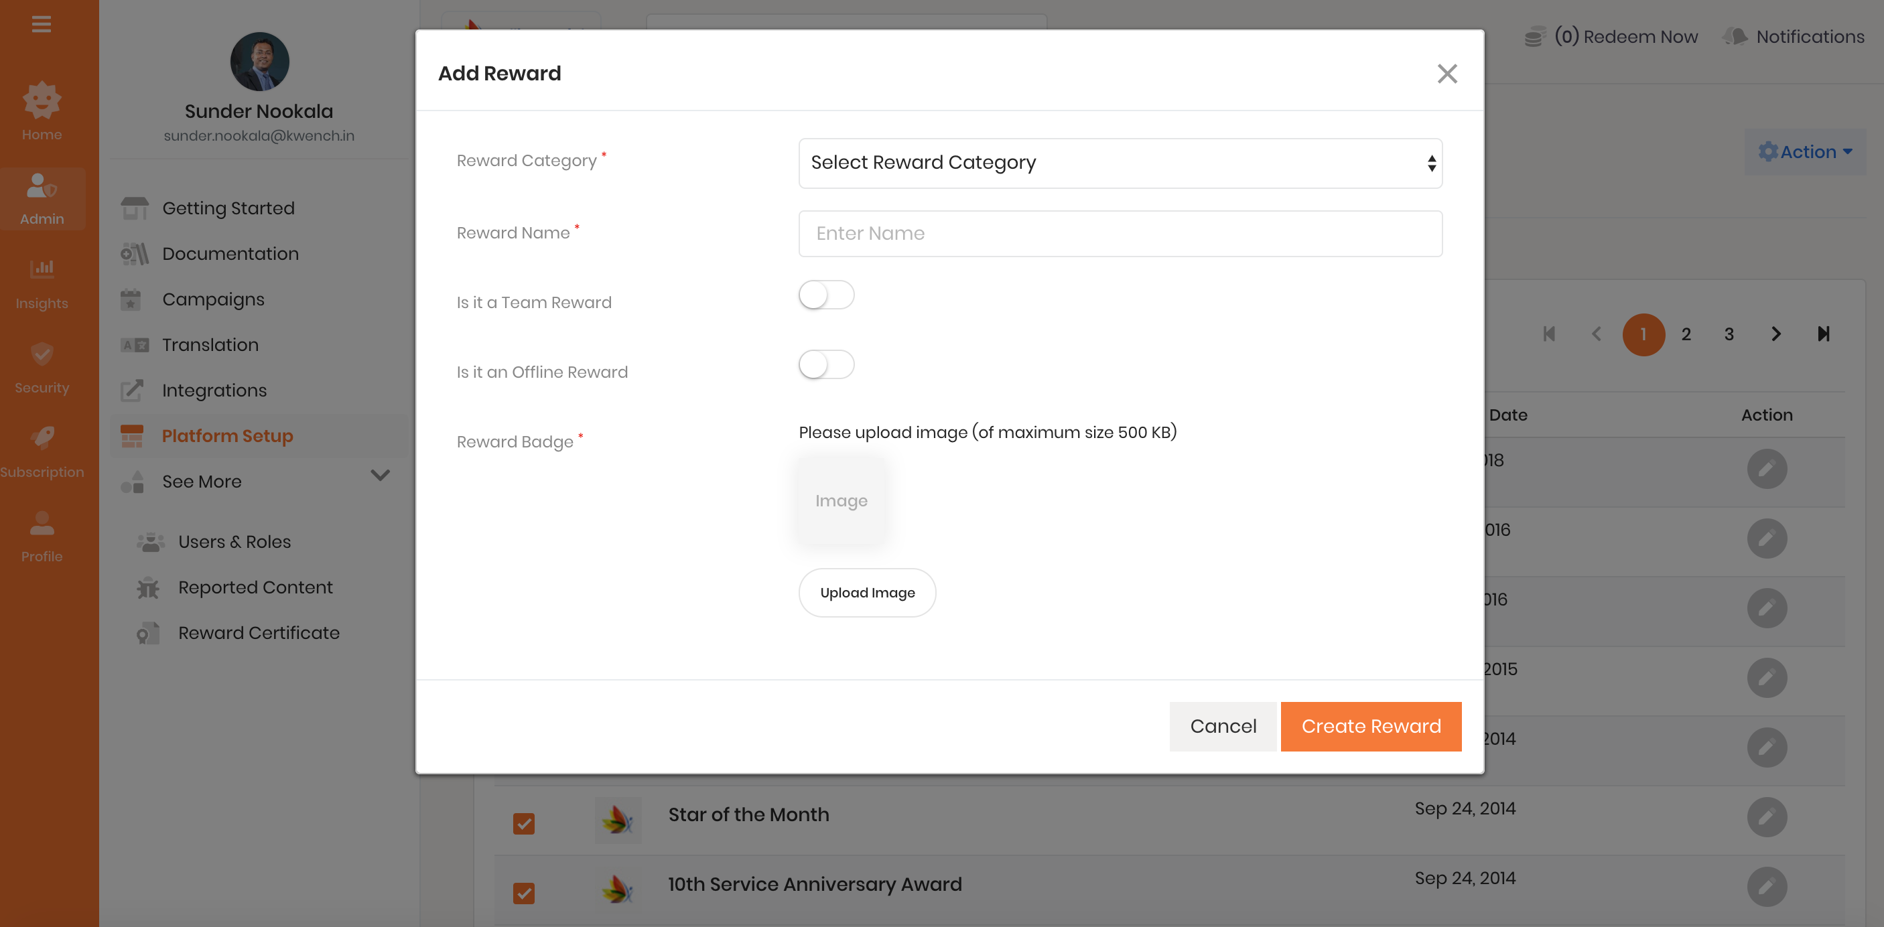The width and height of the screenshot is (1884, 927).
Task: Open Insights chart icon in sidebar
Action: [x=42, y=269]
